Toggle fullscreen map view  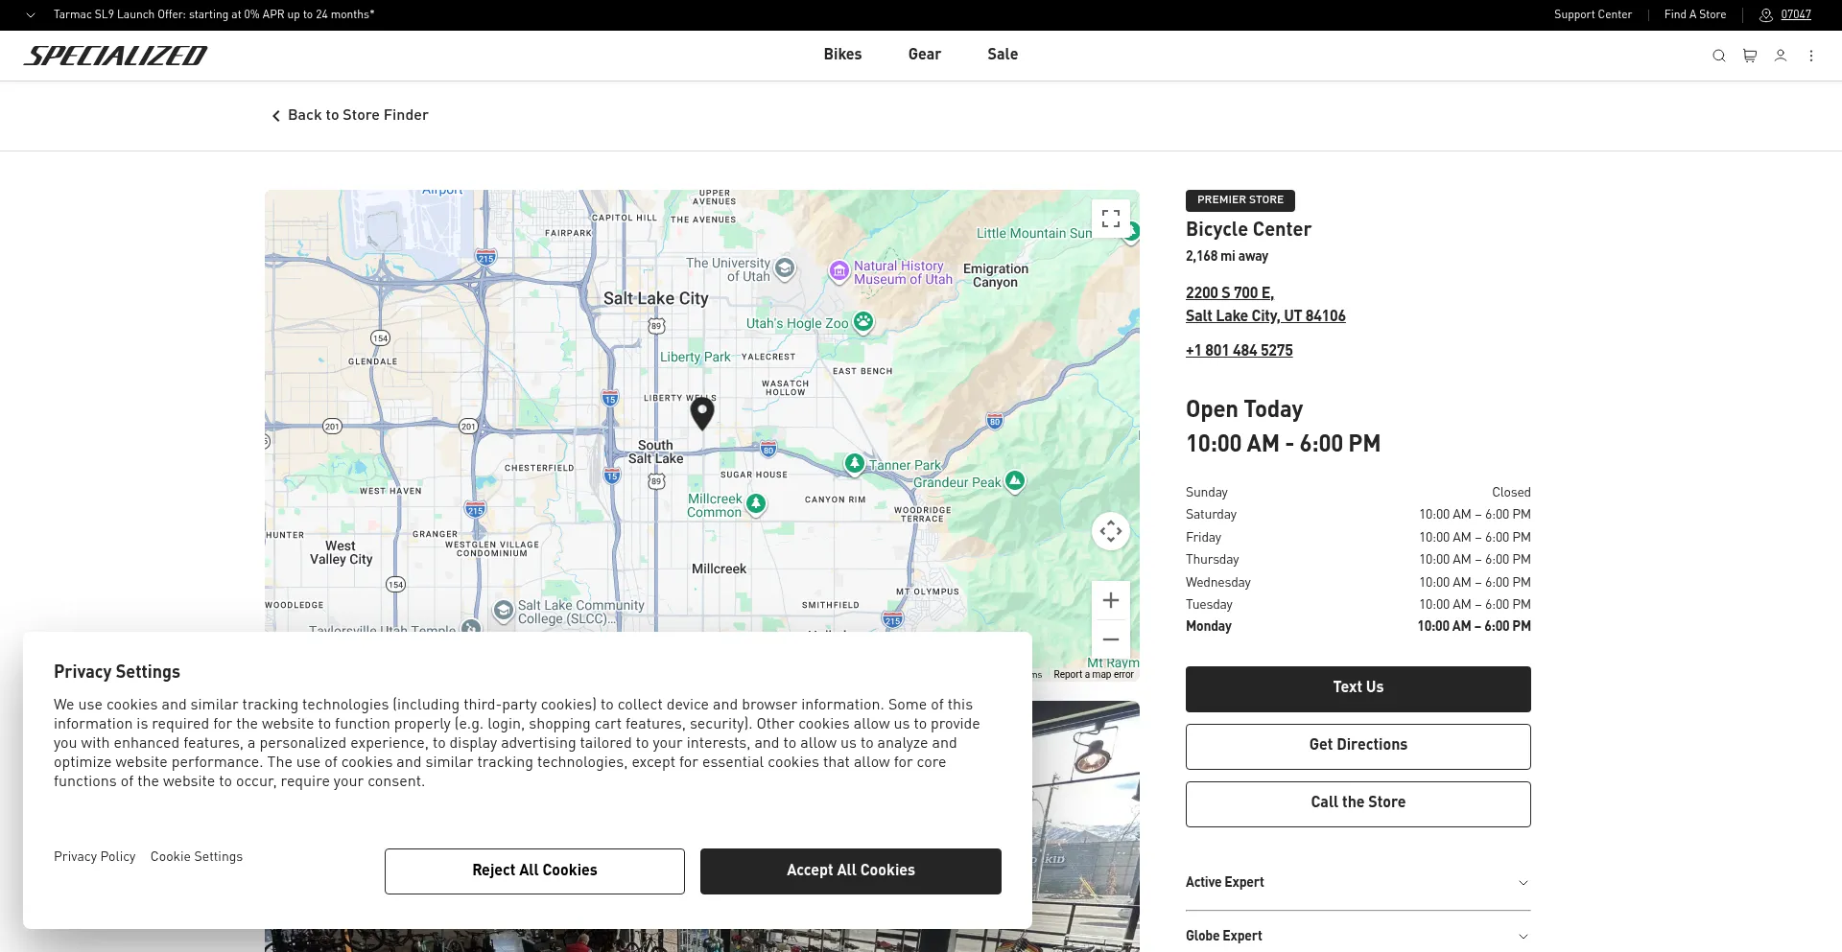1111,219
